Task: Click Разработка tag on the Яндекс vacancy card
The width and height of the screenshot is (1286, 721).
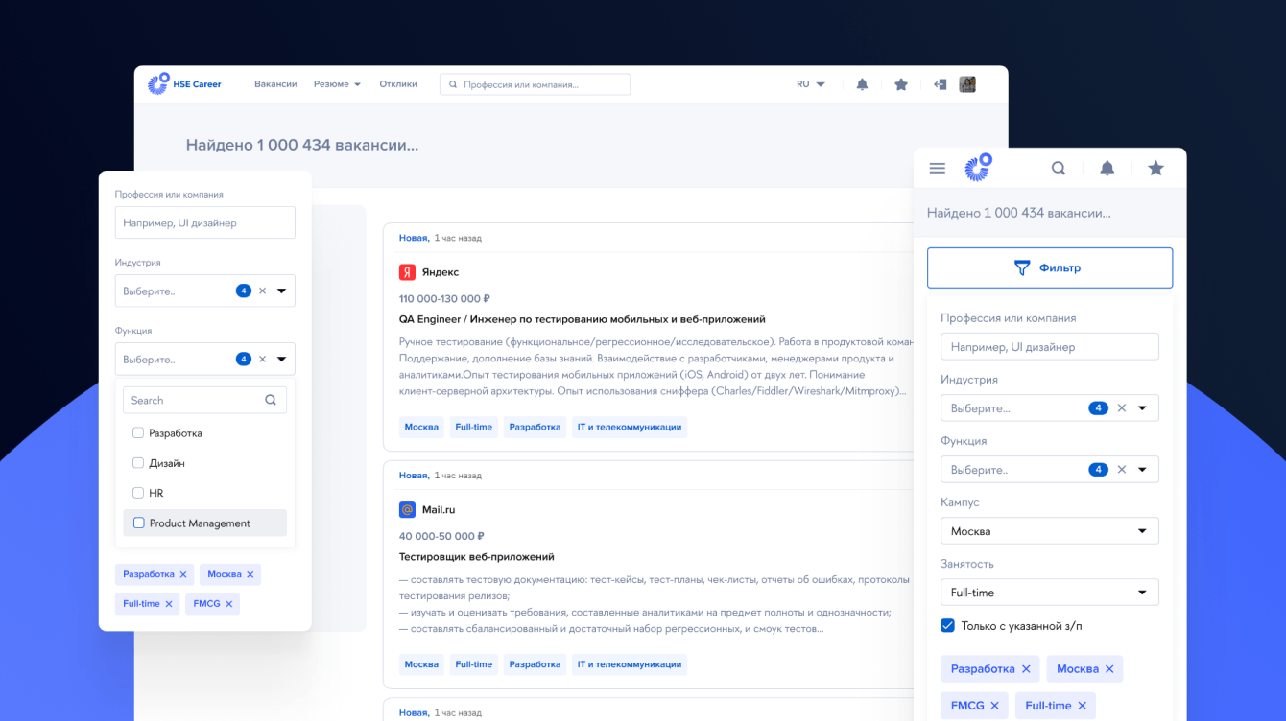Action: [x=535, y=427]
